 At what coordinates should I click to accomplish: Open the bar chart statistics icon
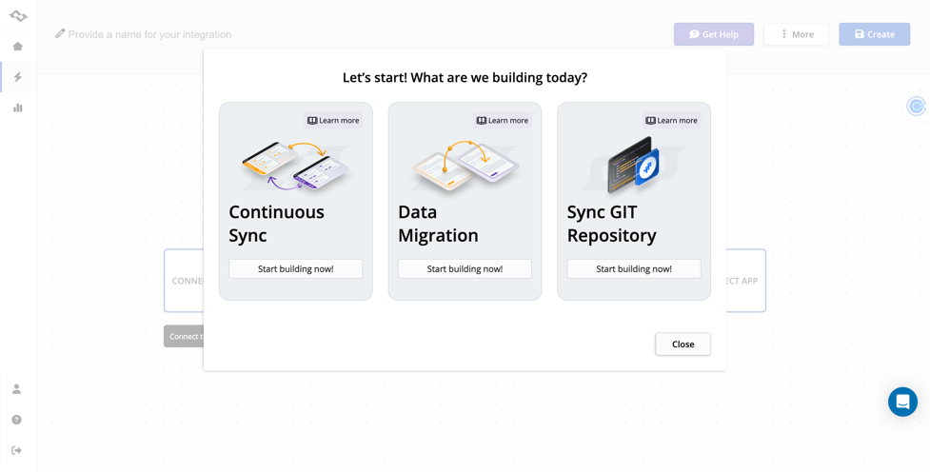click(x=17, y=108)
